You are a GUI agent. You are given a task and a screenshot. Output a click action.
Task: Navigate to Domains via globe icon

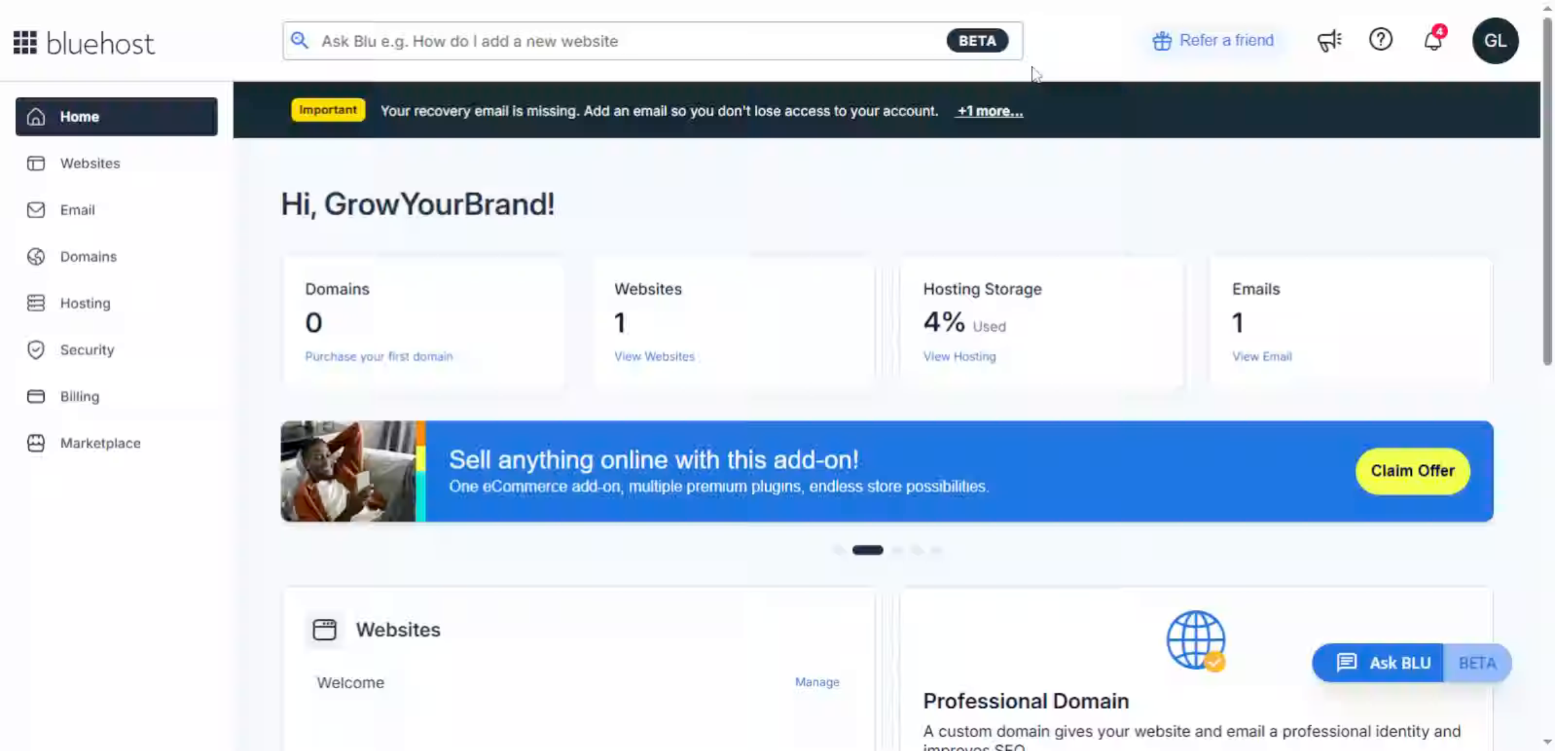(36, 257)
